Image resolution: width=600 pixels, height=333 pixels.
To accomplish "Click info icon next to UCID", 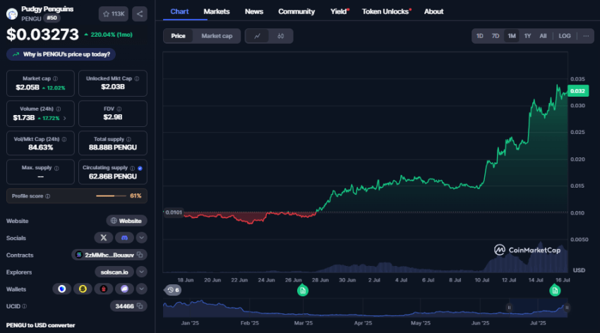I will 25,306.
